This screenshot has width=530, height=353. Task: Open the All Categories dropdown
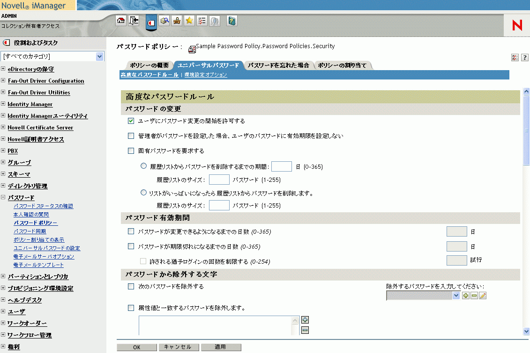point(52,56)
